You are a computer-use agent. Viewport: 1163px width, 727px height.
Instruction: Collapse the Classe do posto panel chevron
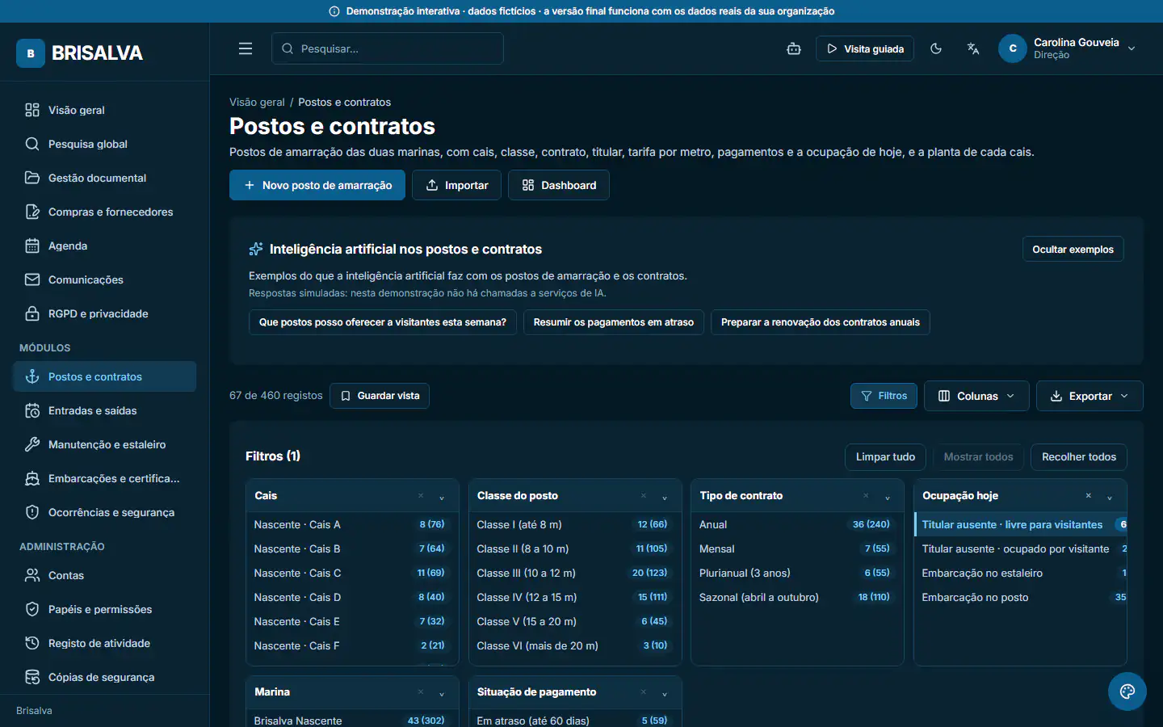click(665, 497)
